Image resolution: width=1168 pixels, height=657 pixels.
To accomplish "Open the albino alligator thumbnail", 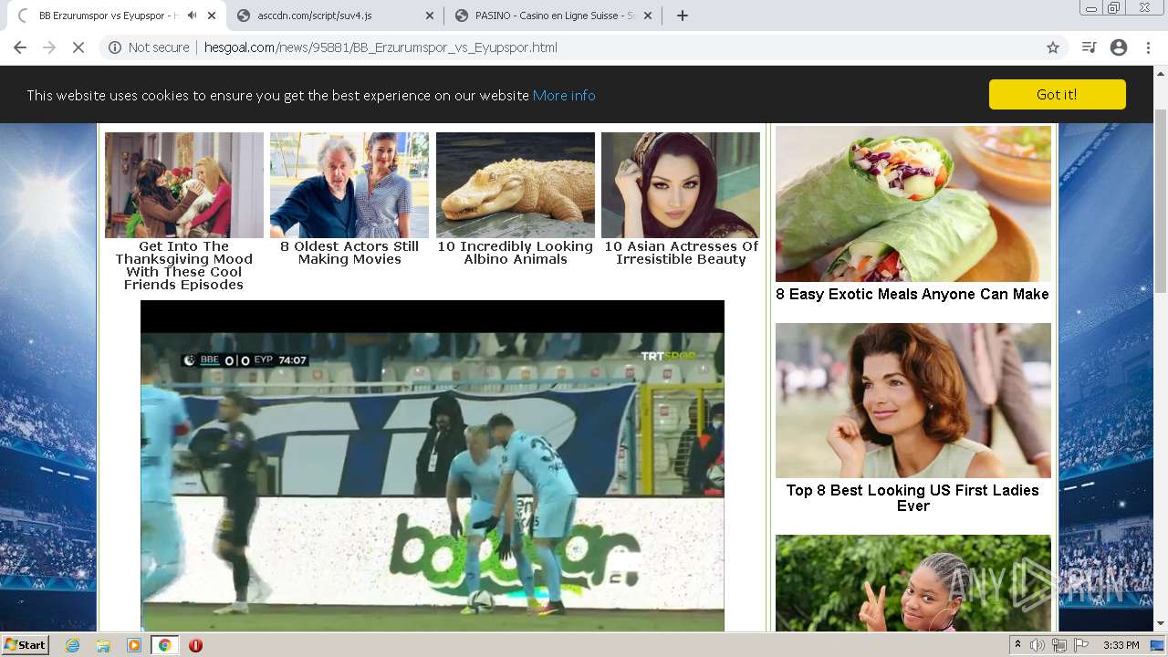I will 516,185.
